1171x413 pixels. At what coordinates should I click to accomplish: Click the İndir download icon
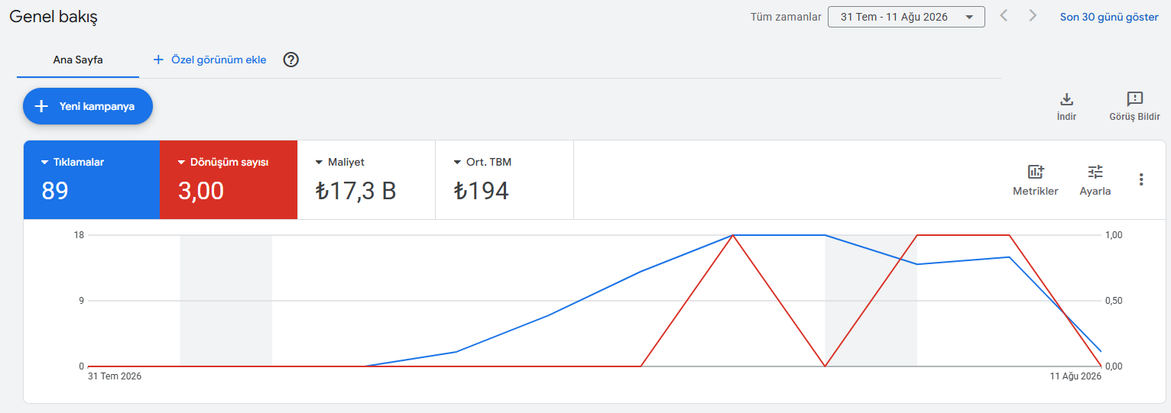(1066, 99)
